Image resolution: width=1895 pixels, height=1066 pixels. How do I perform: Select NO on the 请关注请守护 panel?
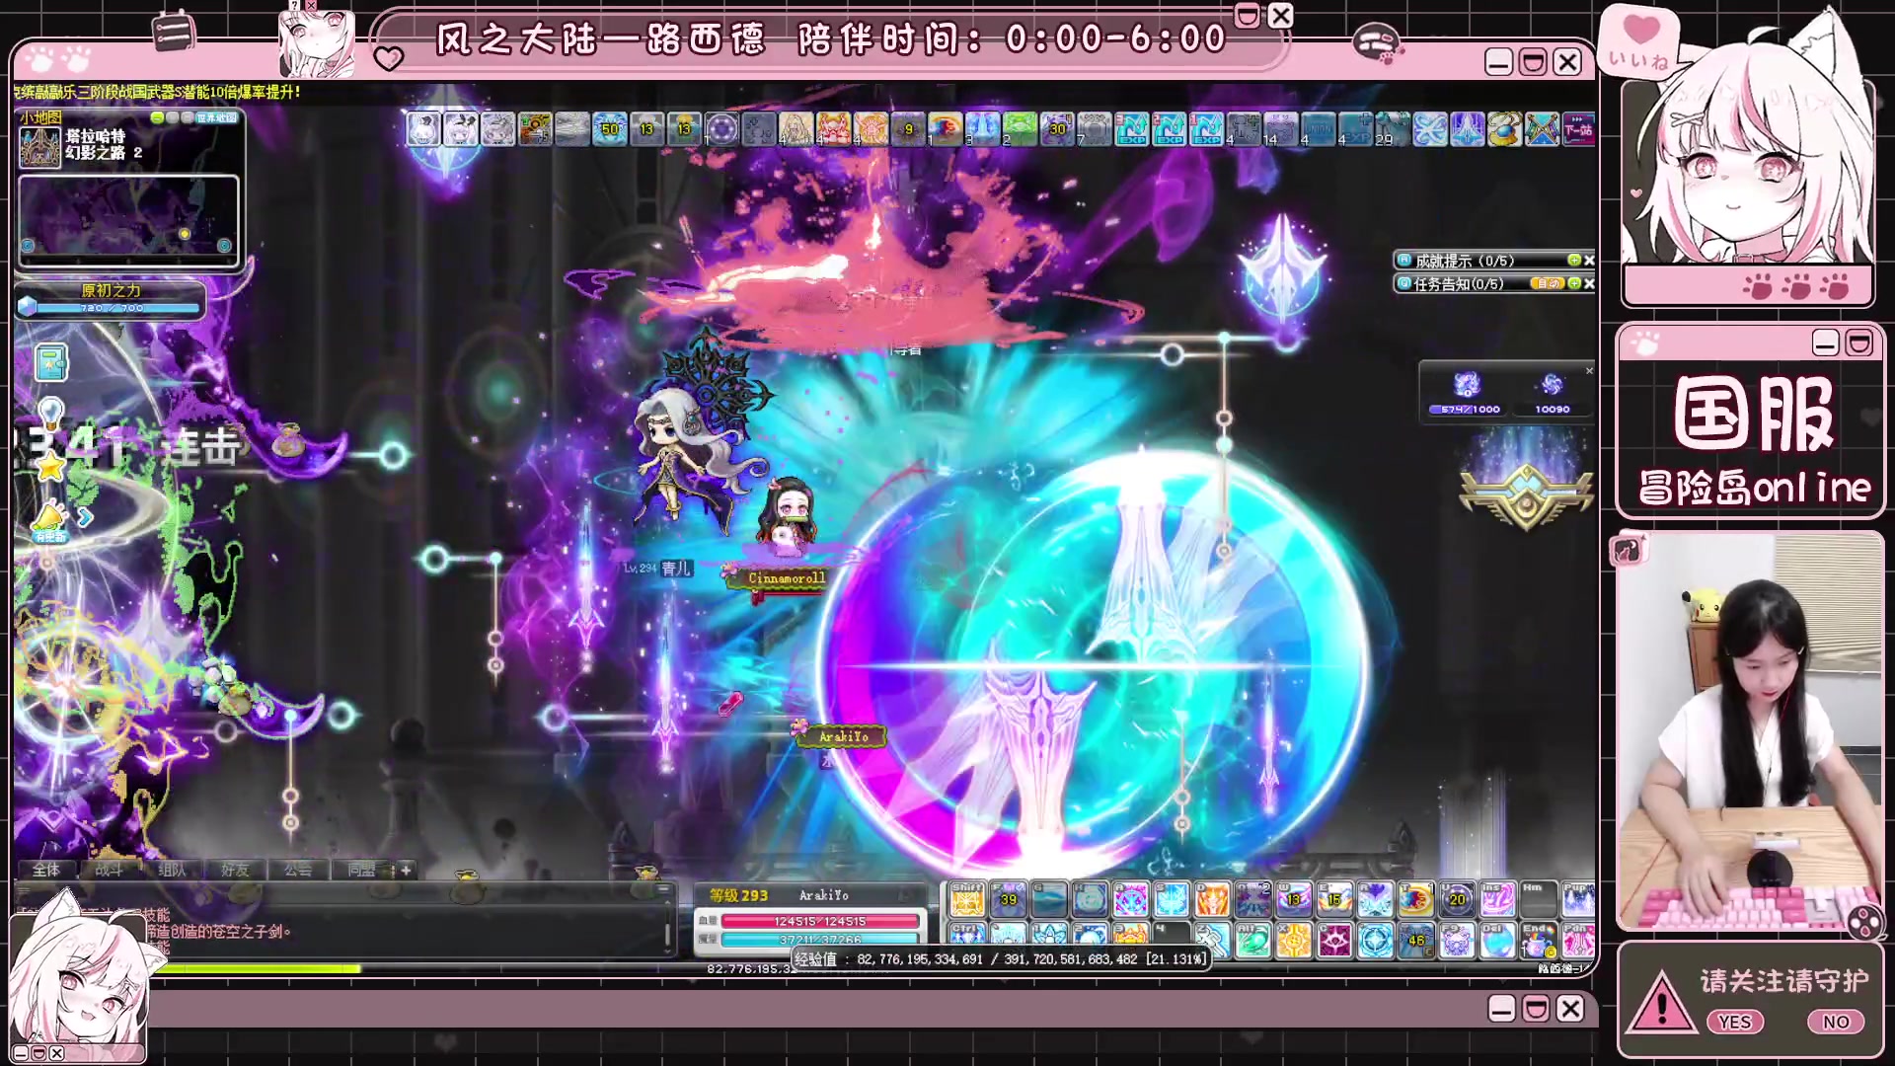point(1836,1022)
